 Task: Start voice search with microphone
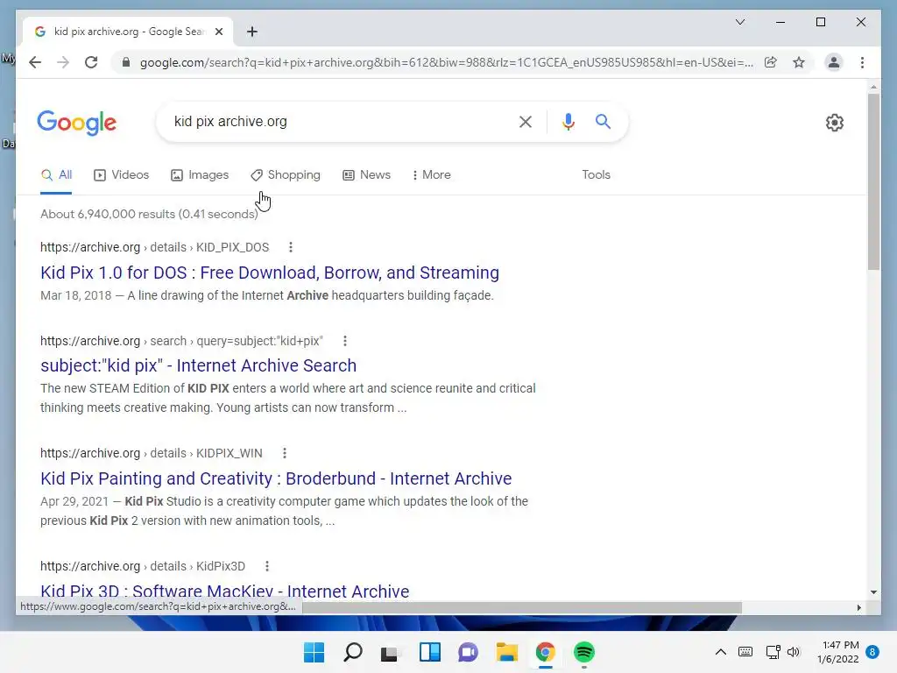pos(568,121)
